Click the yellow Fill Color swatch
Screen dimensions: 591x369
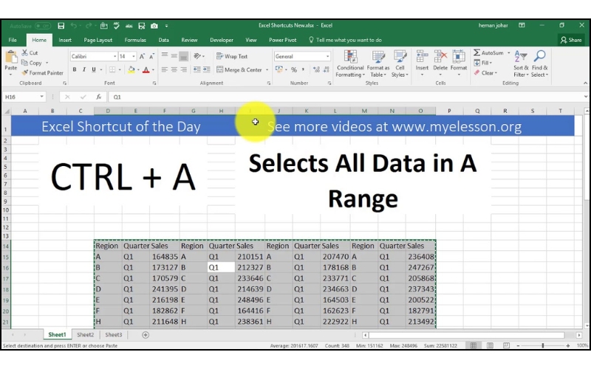[130, 70]
